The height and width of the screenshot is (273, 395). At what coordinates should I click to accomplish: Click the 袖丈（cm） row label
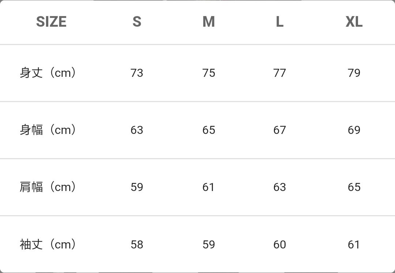coord(48,244)
